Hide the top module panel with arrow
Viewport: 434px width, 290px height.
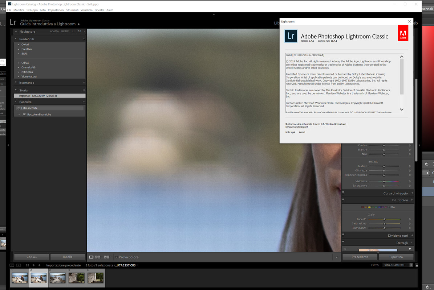point(214,14)
